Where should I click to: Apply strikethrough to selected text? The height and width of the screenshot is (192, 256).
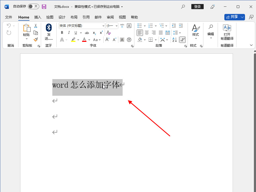coord(87,33)
